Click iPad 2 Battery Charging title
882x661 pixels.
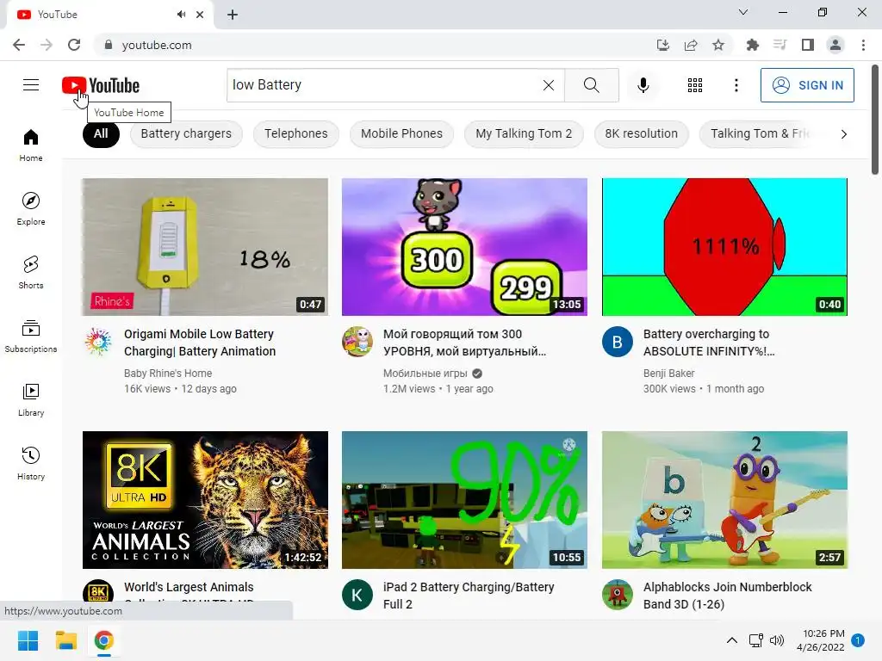tap(469, 596)
